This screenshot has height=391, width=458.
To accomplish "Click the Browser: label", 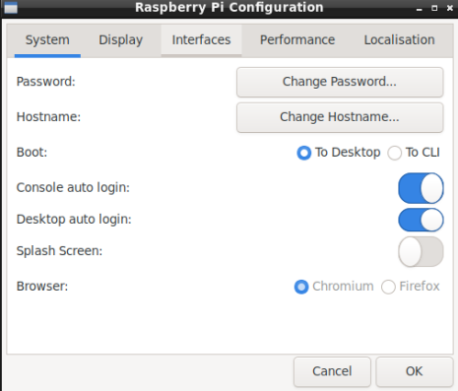I will [x=42, y=287].
